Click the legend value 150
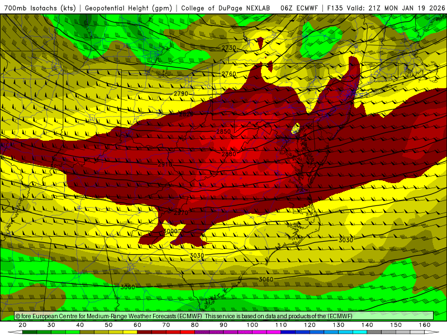447x335 pixels. [396, 325]
